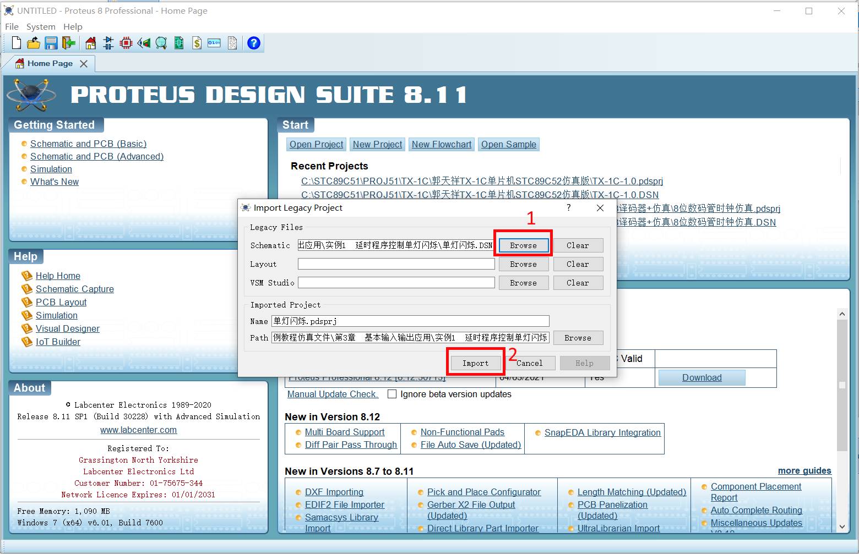Click the VSM Studio input field
The height and width of the screenshot is (554, 859).
[x=396, y=283]
